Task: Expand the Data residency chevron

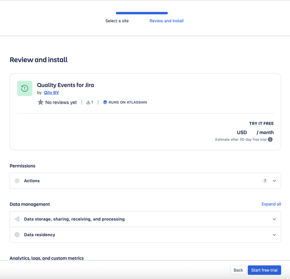Action: pos(274,235)
